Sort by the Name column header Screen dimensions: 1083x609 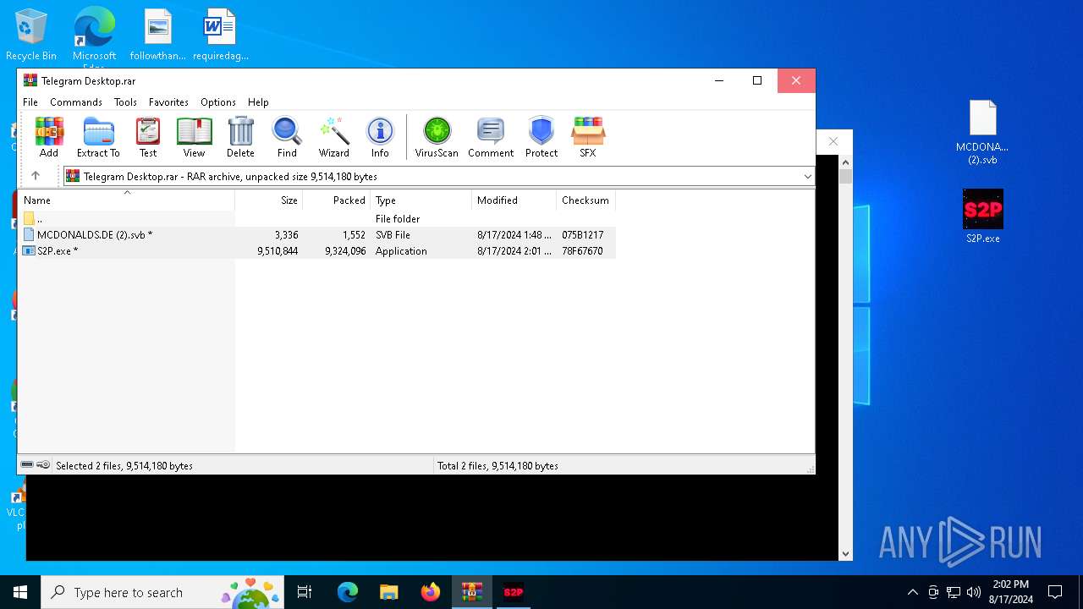pyautogui.click(x=127, y=200)
